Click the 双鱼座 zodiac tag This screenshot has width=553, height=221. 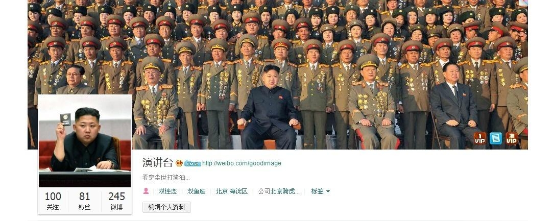click(196, 191)
